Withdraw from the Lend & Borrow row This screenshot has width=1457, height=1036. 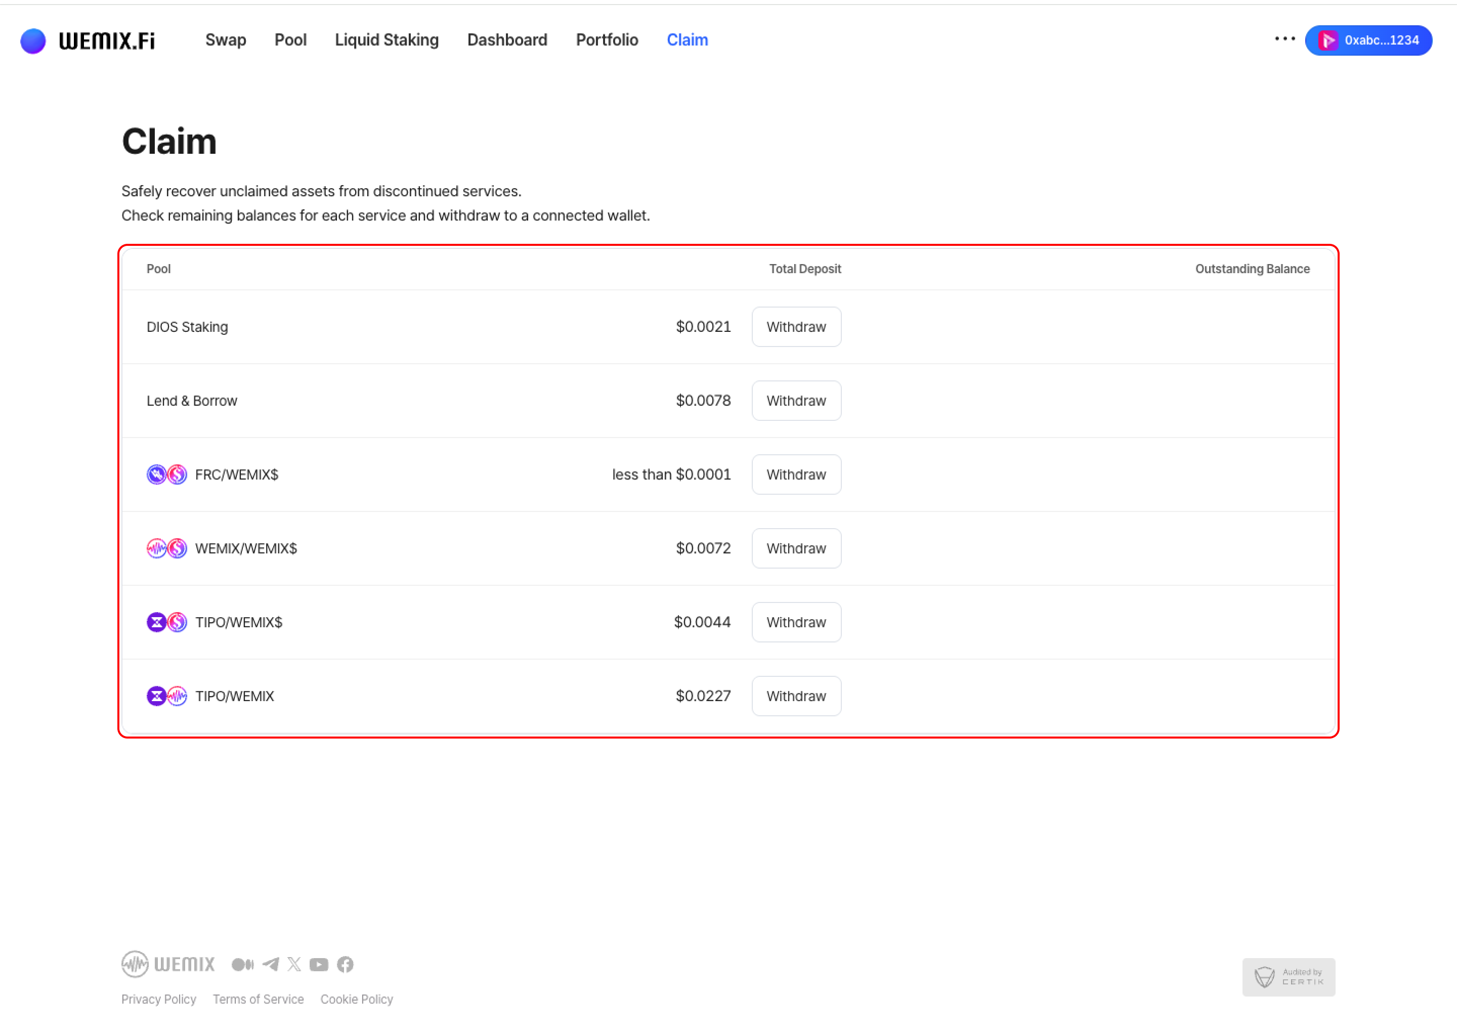pos(796,401)
